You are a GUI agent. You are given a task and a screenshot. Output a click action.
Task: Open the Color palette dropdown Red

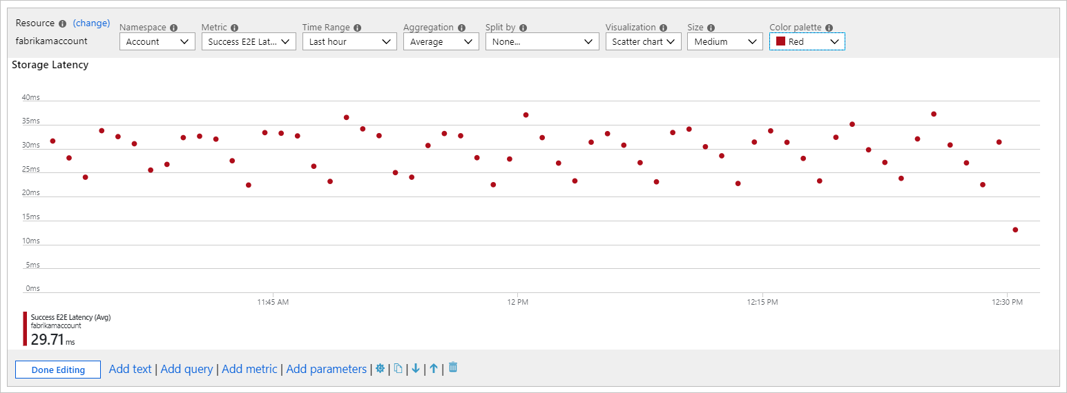(x=807, y=41)
